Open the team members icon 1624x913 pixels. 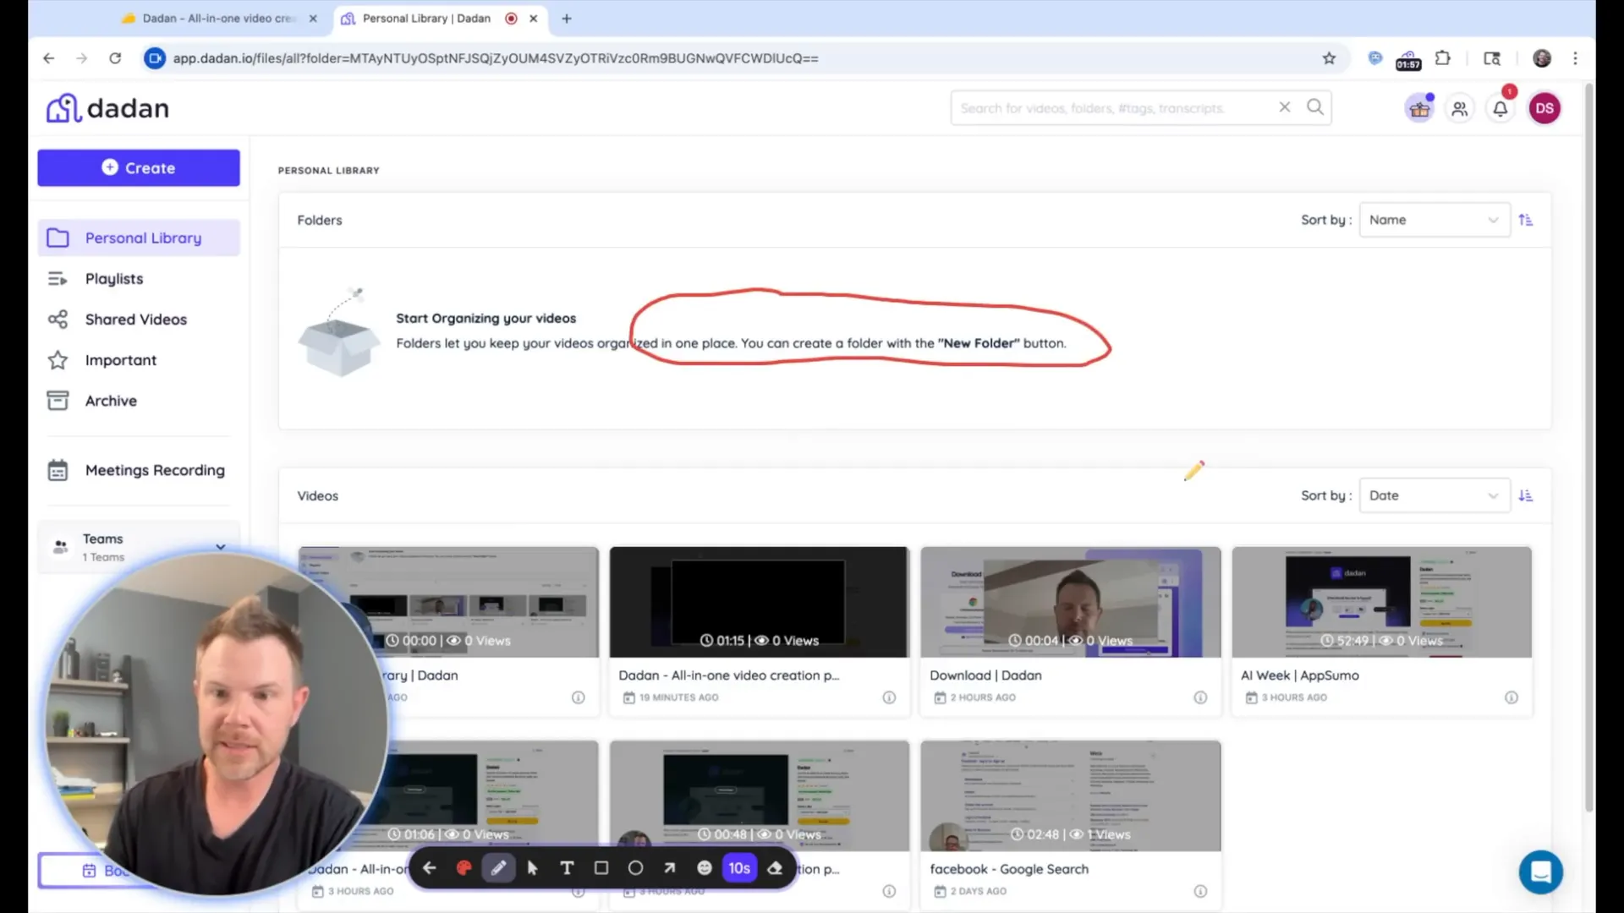click(x=1460, y=108)
